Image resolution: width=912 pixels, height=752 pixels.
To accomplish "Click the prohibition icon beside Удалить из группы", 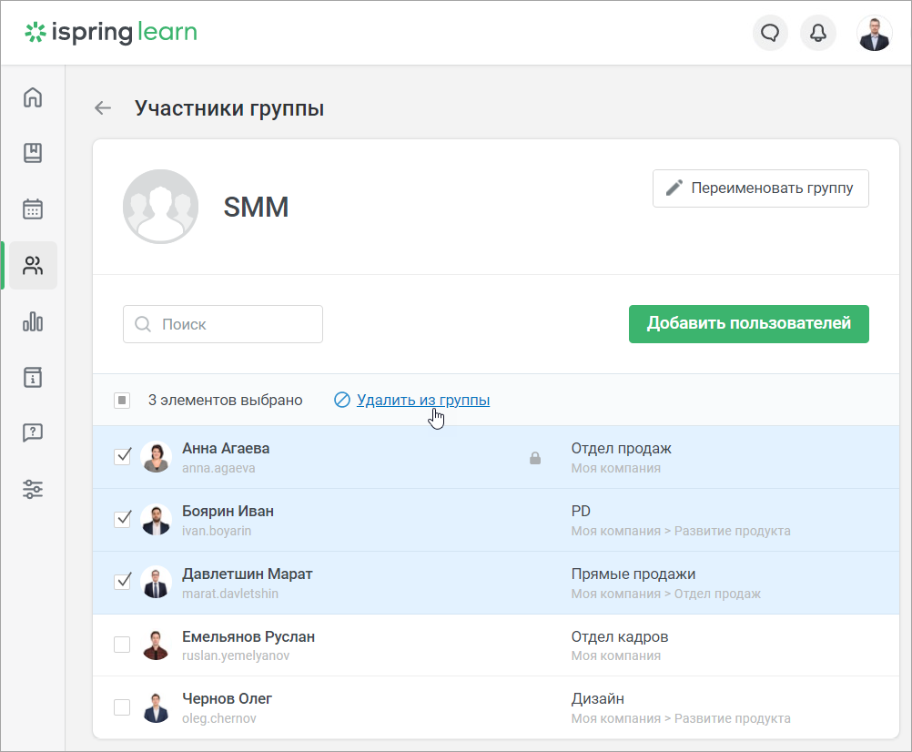I will [x=342, y=401].
